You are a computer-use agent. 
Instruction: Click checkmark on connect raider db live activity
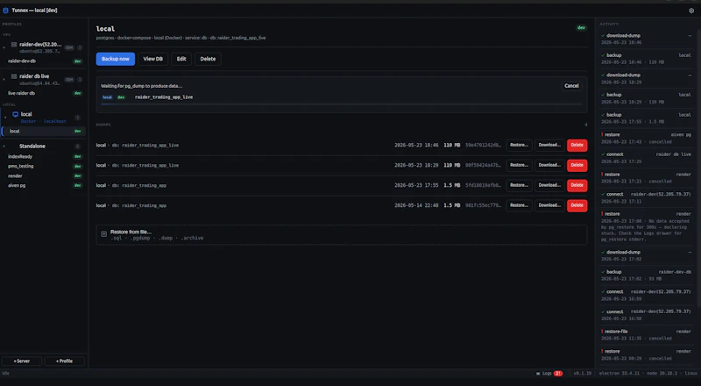(x=603, y=154)
